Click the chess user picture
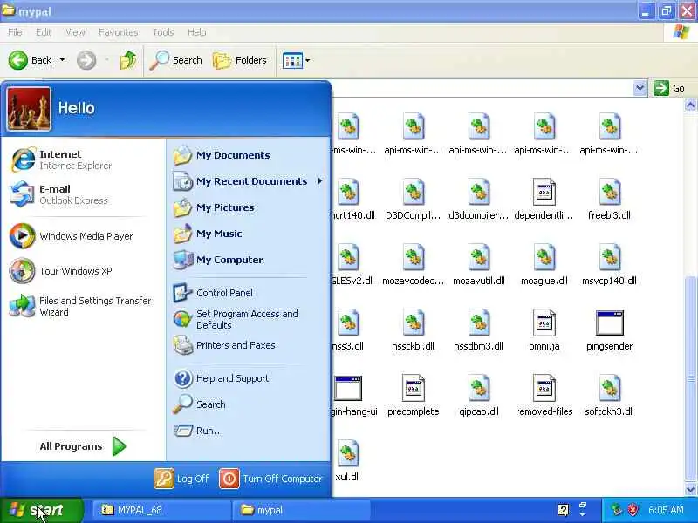 29,109
